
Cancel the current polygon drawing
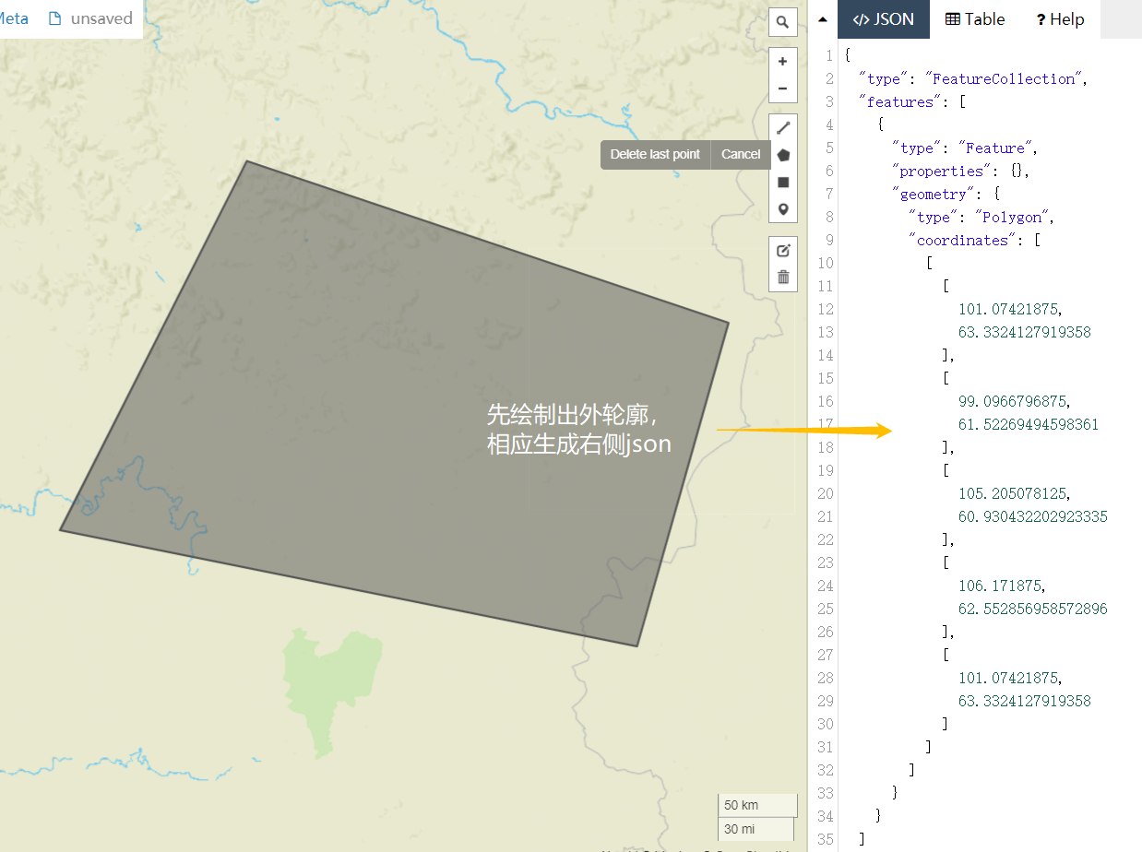coord(740,154)
